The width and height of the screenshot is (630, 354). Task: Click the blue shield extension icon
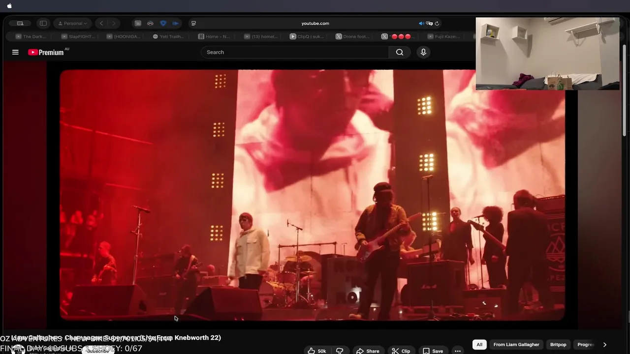coord(163,23)
